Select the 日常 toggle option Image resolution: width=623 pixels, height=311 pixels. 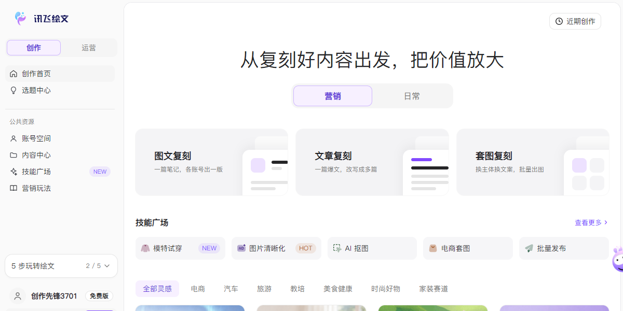click(412, 96)
